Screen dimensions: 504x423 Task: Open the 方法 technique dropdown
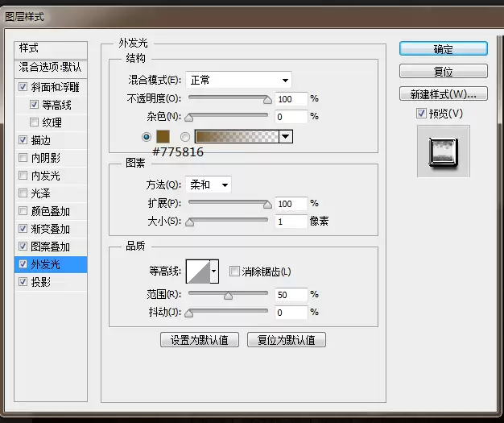click(209, 185)
